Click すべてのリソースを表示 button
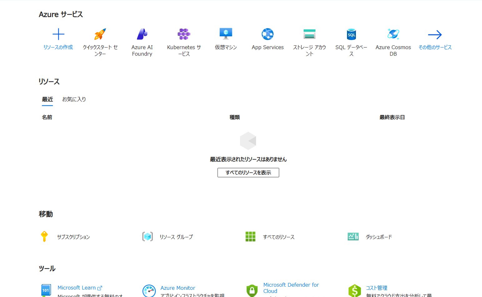This screenshot has width=482, height=297. pyautogui.click(x=248, y=173)
